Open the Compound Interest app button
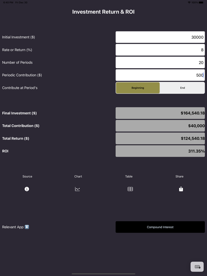Image resolution: width=207 pixels, height=276 pixels. [160, 227]
